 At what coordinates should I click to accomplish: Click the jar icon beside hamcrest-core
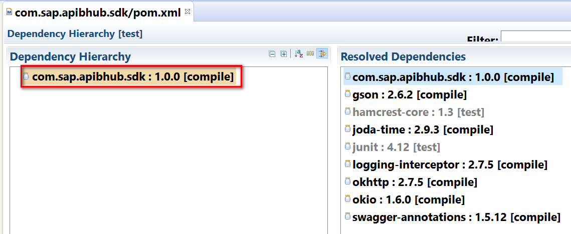pyautogui.click(x=347, y=111)
